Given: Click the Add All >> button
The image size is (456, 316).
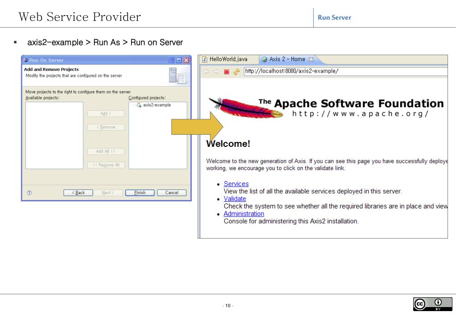Looking at the screenshot, I should coord(106,151).
